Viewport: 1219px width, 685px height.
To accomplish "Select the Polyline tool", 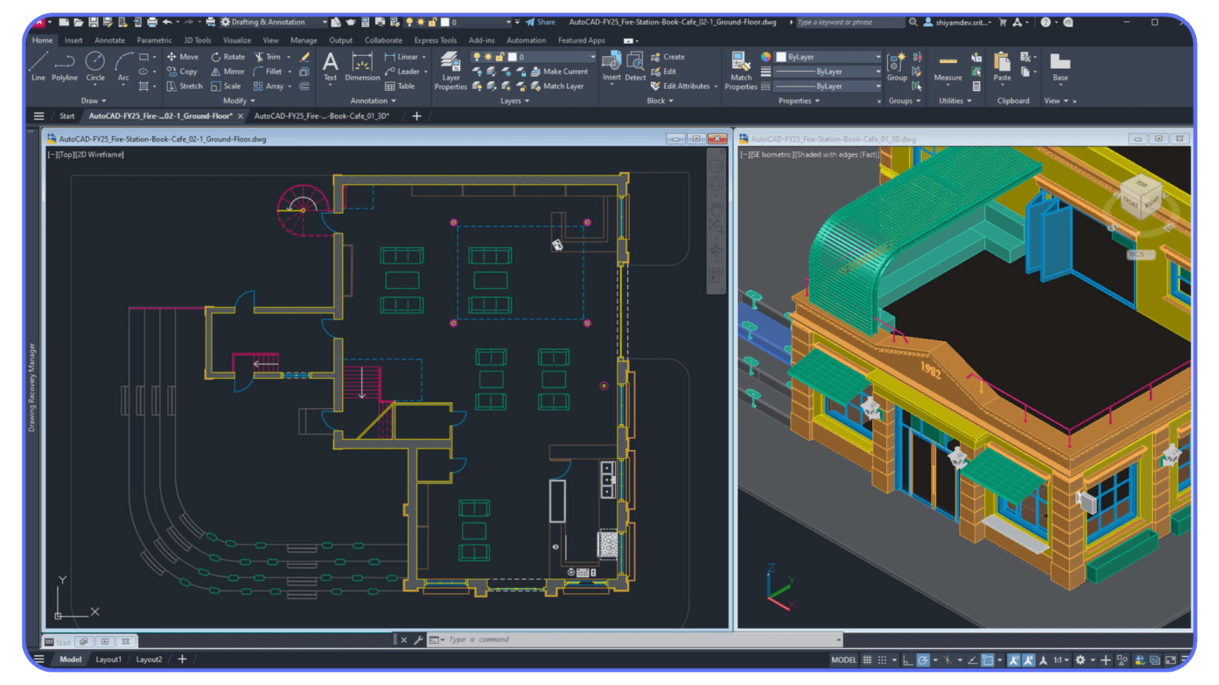I will (x=64, y=67).
